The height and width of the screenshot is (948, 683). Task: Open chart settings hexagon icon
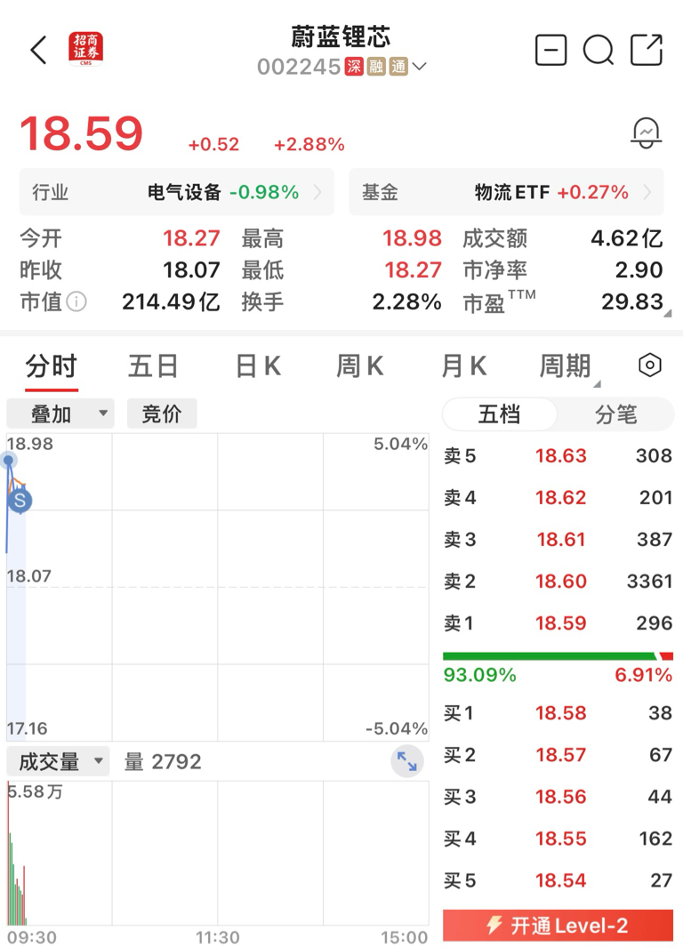[650, 366]
